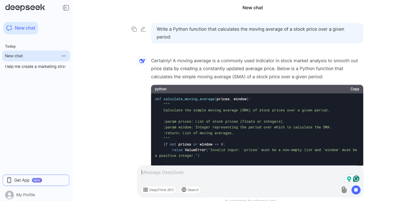403x201 pixels.
Task: Start a New chat
Action: tap(21, 28)
